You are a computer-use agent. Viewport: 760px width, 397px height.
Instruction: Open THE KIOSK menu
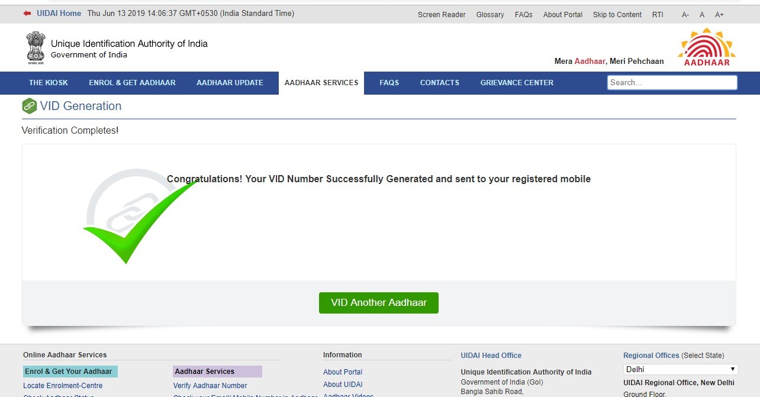point(49,83)
